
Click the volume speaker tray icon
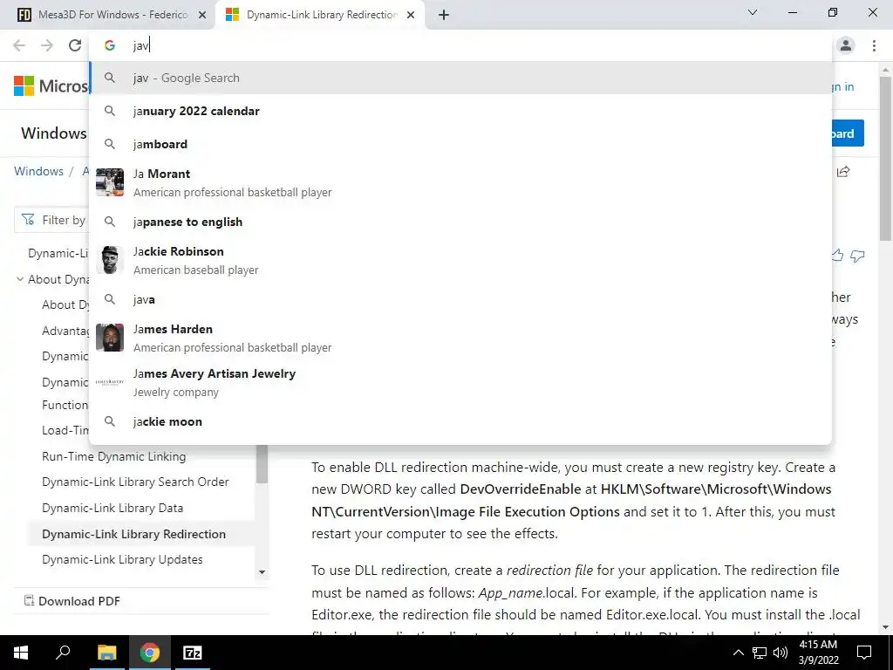[781, 653]
